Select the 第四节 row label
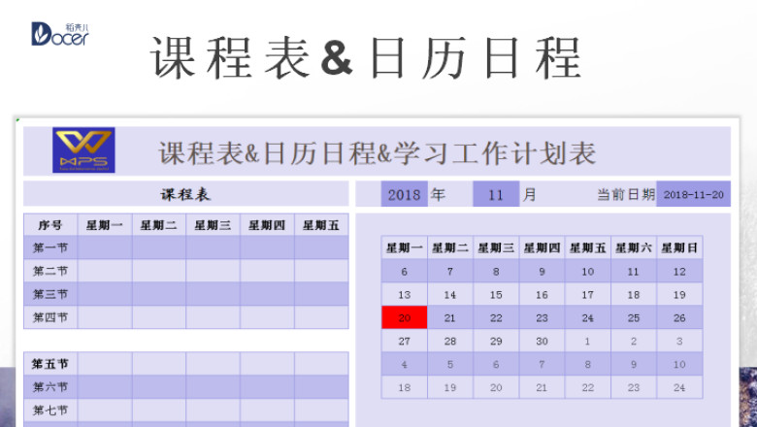Image resolution: width=757 pixels, height=427 pixels. [50, 317]
